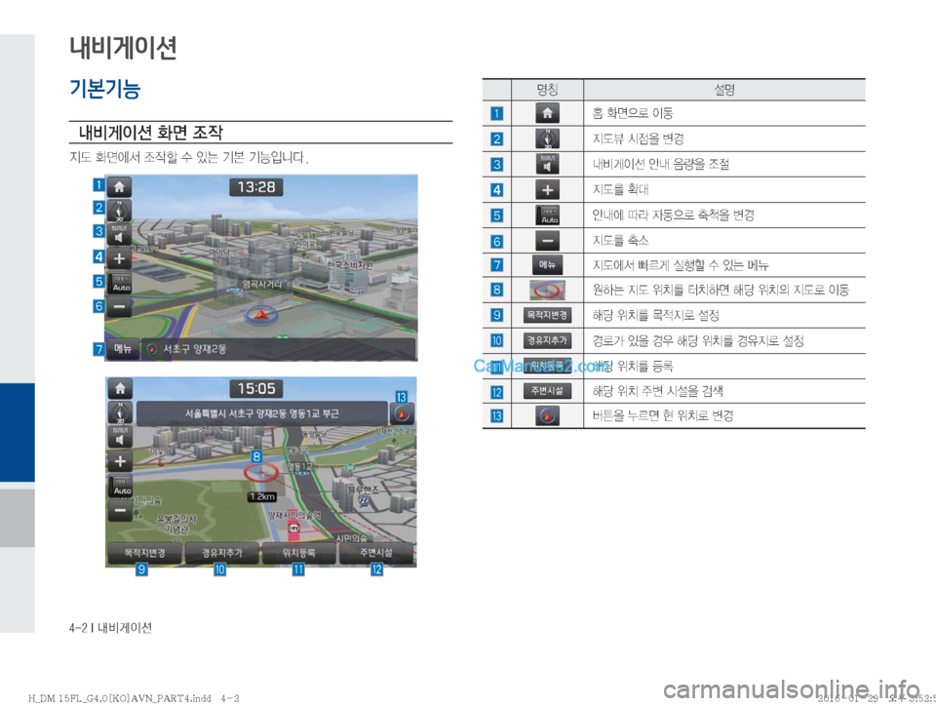Select the text 안내에 따라 자동으로 축척을 변경
936x706 pixels.
point(674,215)
